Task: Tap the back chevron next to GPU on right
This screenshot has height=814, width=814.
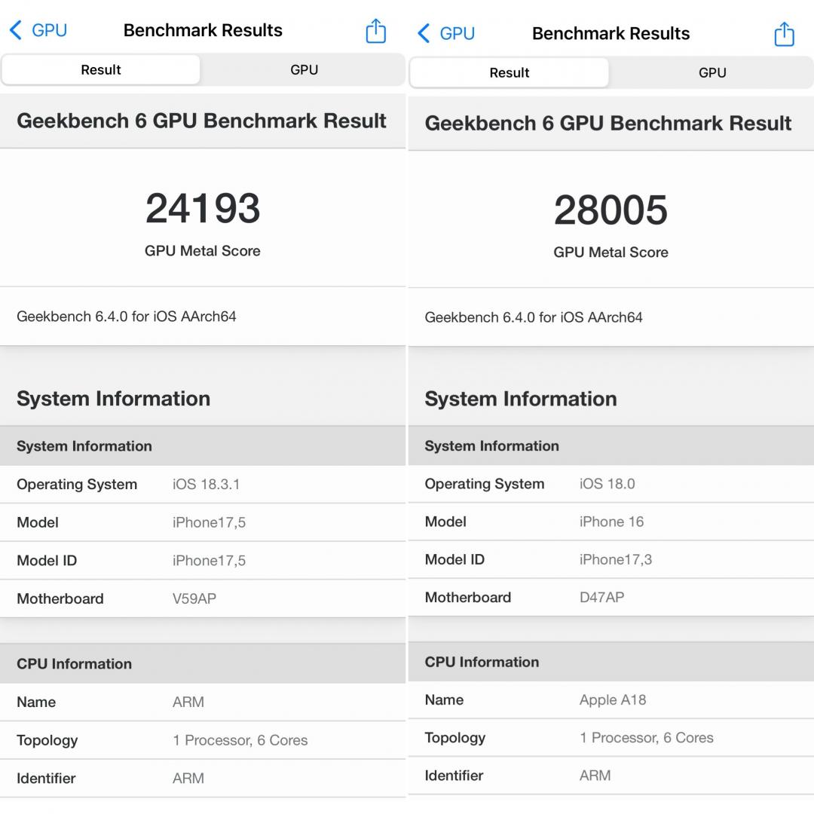Action: [423, 33]
